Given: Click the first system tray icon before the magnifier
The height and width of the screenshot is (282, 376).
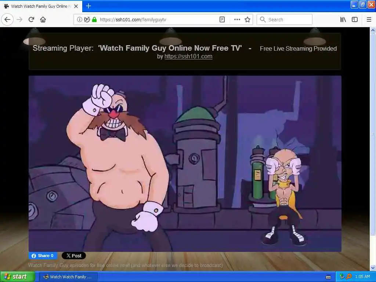Looking at the screenshot, I should point(342,277).
